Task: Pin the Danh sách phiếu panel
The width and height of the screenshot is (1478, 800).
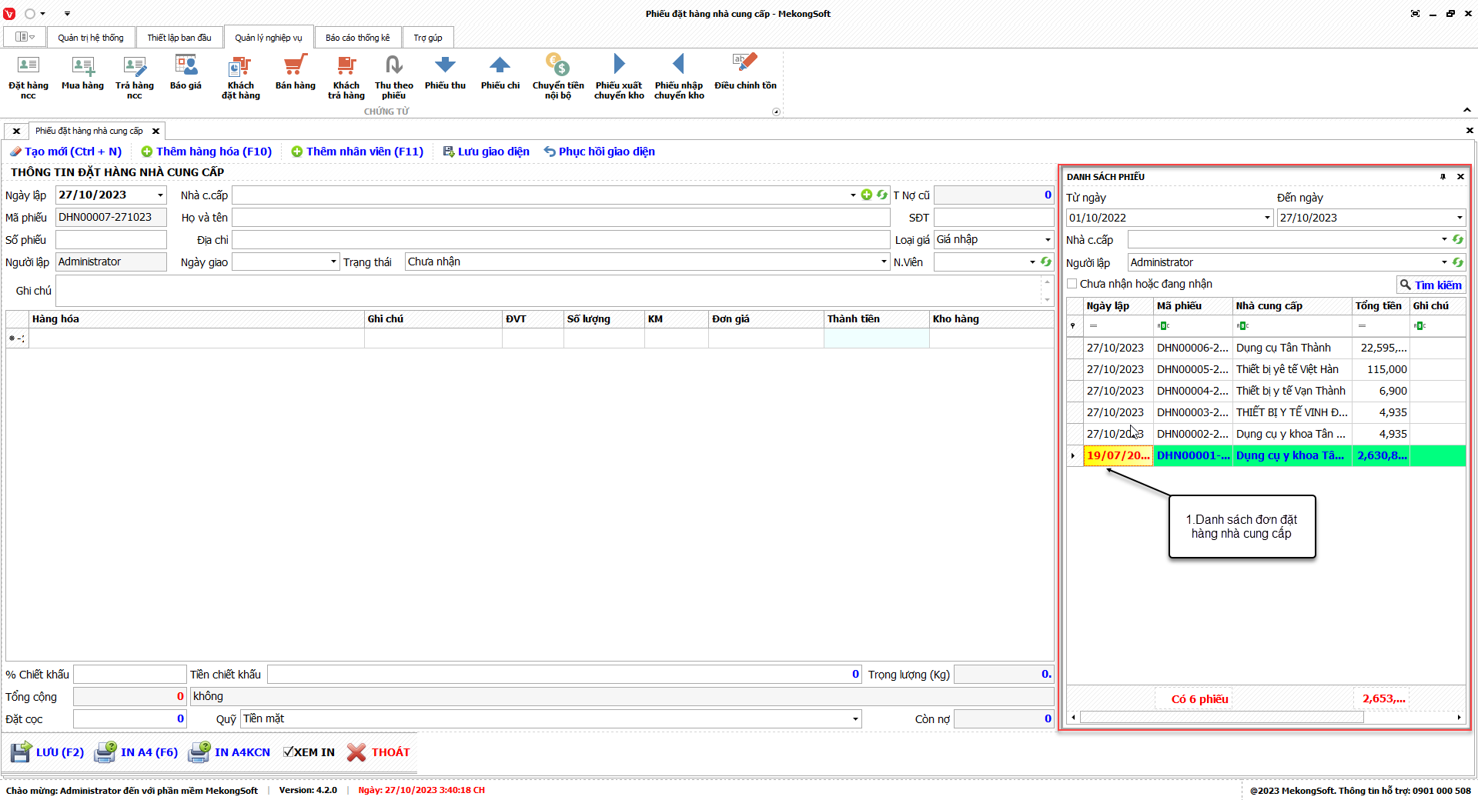Action: click(1443, 177)
